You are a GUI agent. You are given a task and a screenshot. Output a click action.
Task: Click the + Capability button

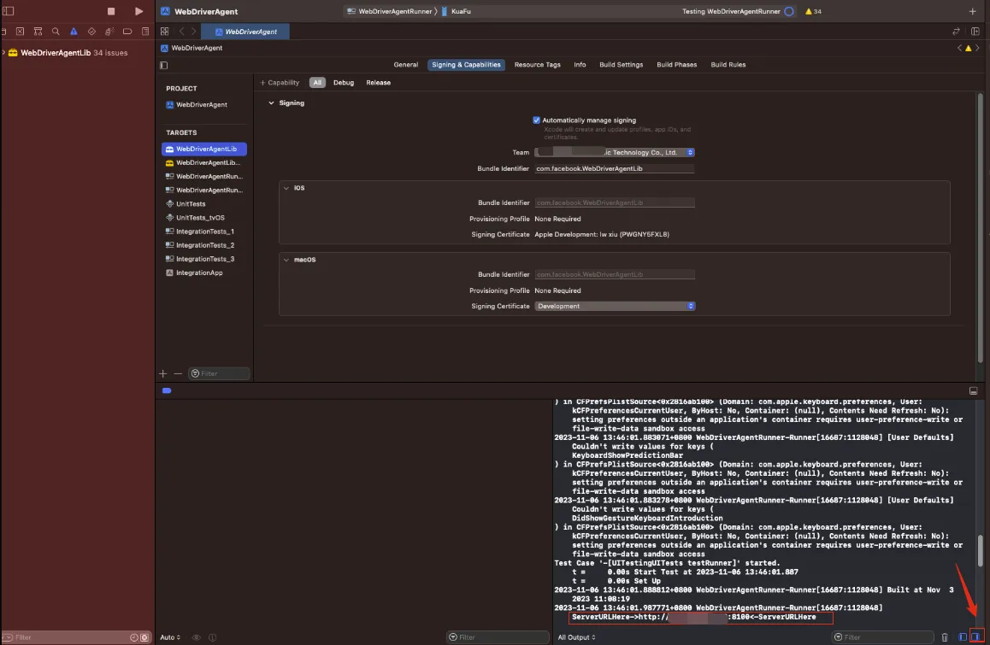click(280, 83)
